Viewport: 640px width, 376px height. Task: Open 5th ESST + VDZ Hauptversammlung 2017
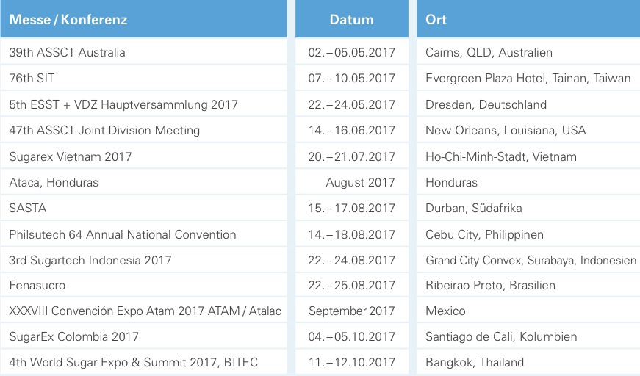point(123,104)
